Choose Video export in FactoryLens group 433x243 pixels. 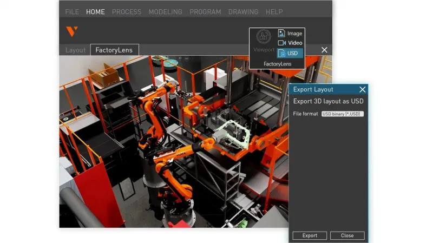point(290,43)
